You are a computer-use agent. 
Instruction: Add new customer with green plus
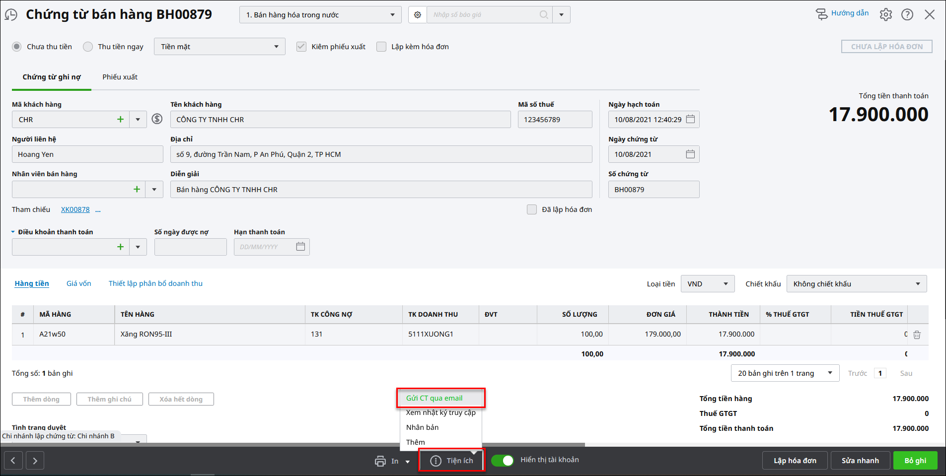tap(120, 120)
